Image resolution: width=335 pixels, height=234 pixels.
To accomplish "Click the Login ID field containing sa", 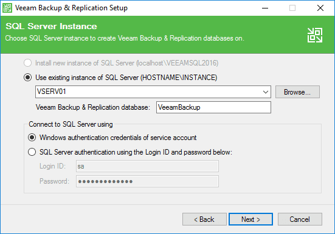I will [147, 166].
